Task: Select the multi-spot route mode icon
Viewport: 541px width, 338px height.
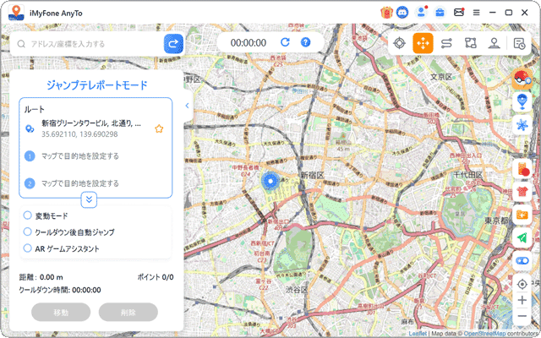Action: pyautogui.click(x=470, y=43)
